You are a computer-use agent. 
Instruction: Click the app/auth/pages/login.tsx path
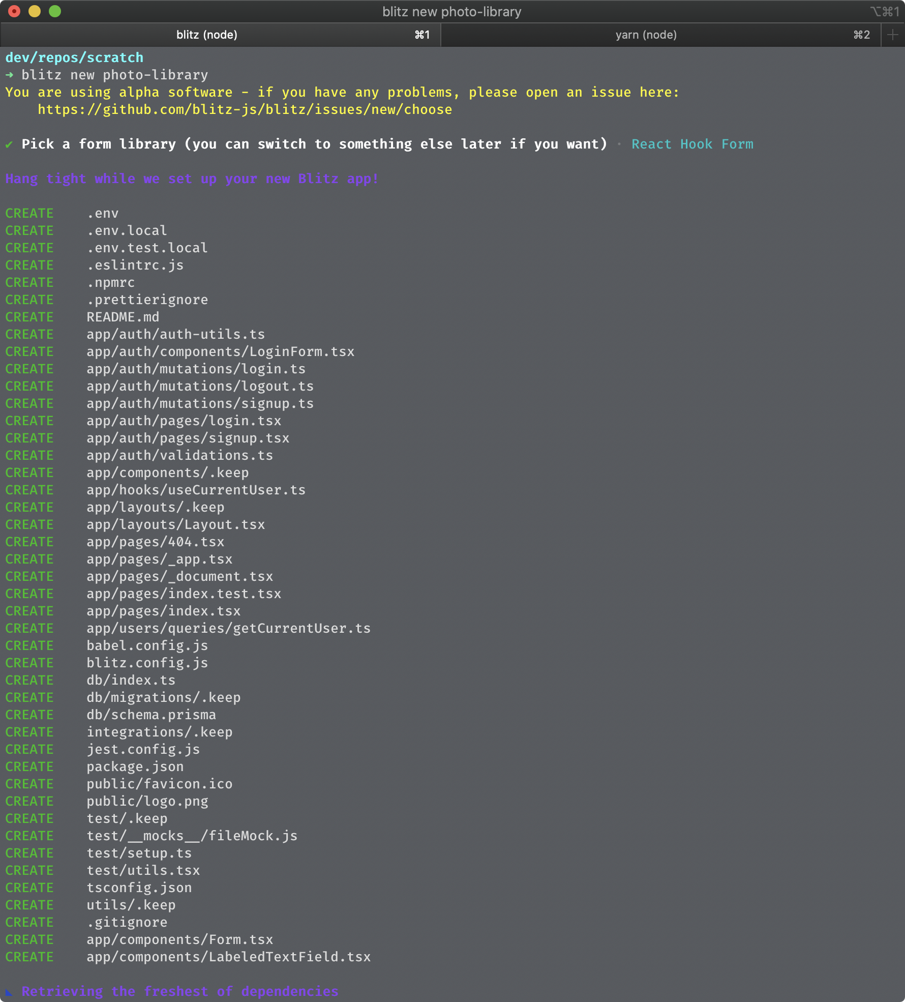[184, 421]
